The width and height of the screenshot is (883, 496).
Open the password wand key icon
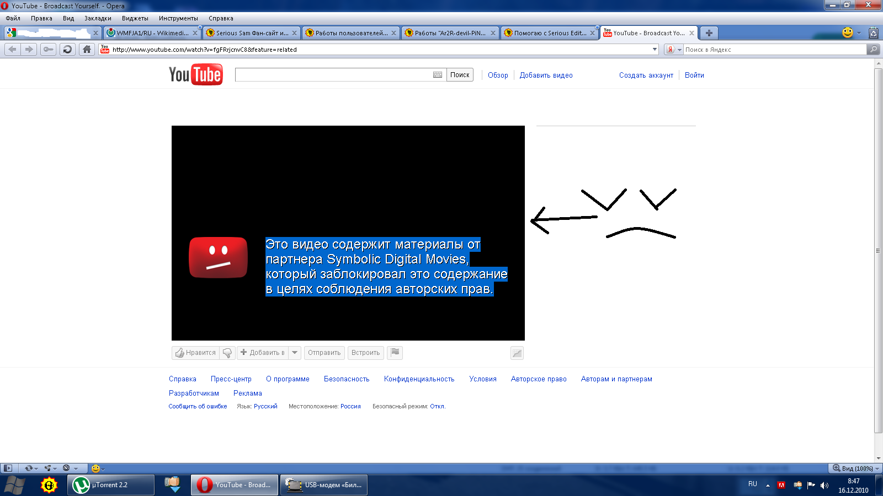pyautogui.click(x=49, y=49)
